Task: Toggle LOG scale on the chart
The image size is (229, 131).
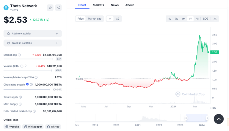Action: (205, 19)
